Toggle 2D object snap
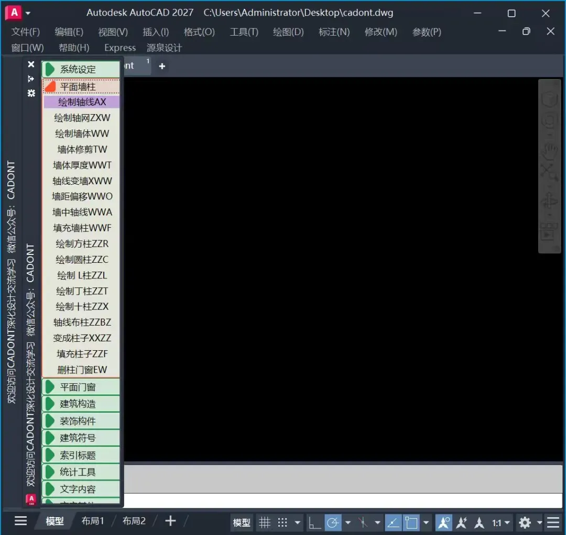Screen dimensions: 566x535 [411, 522]
